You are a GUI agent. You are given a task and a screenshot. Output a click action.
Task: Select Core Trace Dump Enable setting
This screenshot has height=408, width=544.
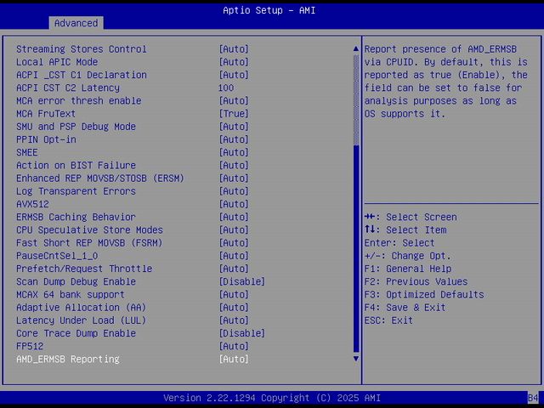[x=76, y=333]
